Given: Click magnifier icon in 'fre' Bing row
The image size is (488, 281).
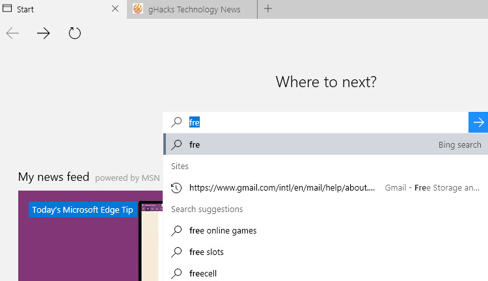Looking at the screenshot, I should point(176,144).
